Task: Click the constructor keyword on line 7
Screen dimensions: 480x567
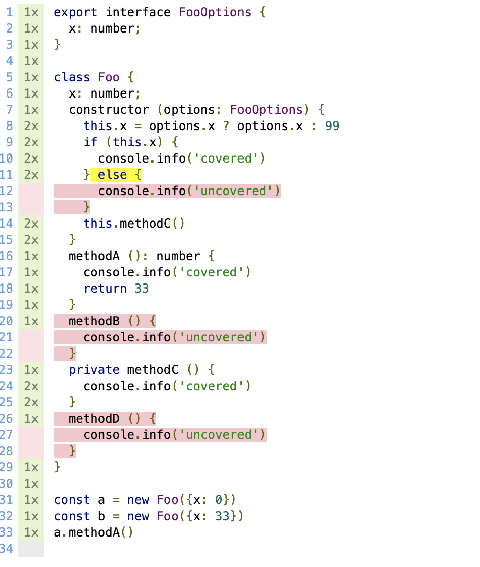Action: (109, 110)
